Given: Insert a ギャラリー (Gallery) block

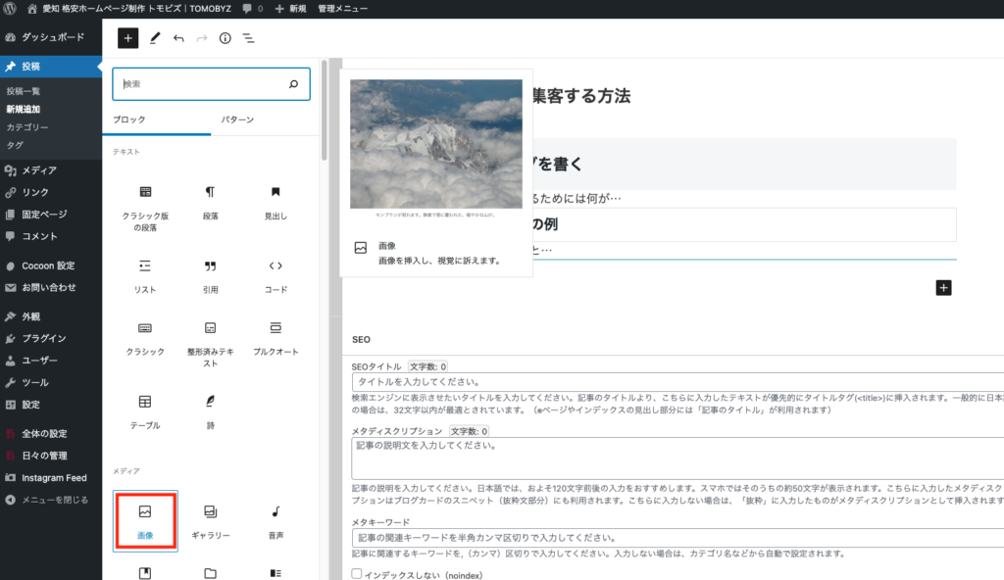Looking at the screenshot, I should click(210, 521).
